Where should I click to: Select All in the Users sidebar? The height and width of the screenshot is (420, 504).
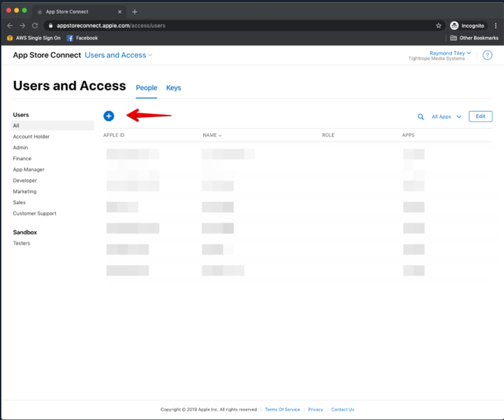(x=52, y=126)
